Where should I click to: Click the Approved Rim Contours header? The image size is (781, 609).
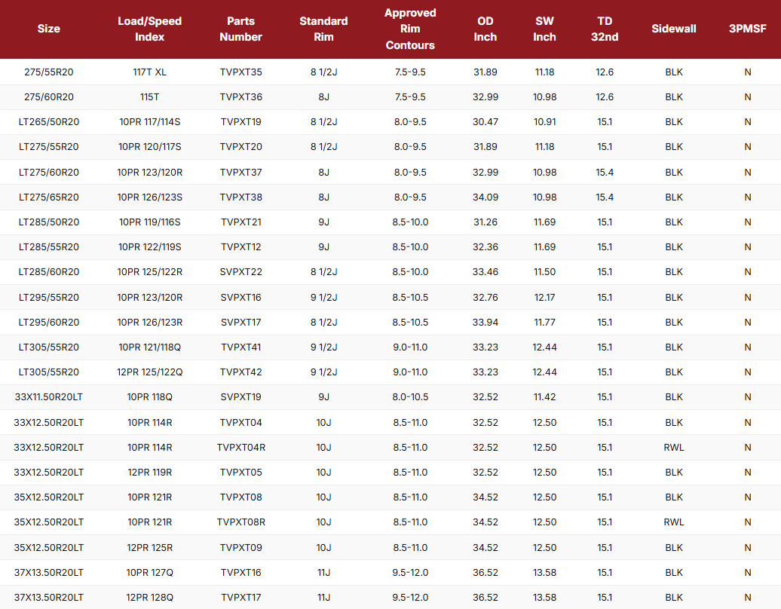tap(410, 29)
